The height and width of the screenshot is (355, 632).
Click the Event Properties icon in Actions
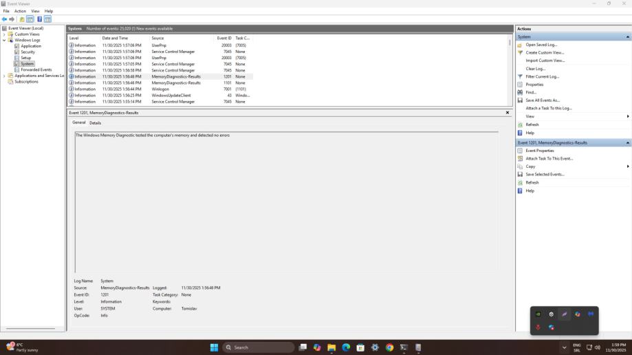[520, 151]
